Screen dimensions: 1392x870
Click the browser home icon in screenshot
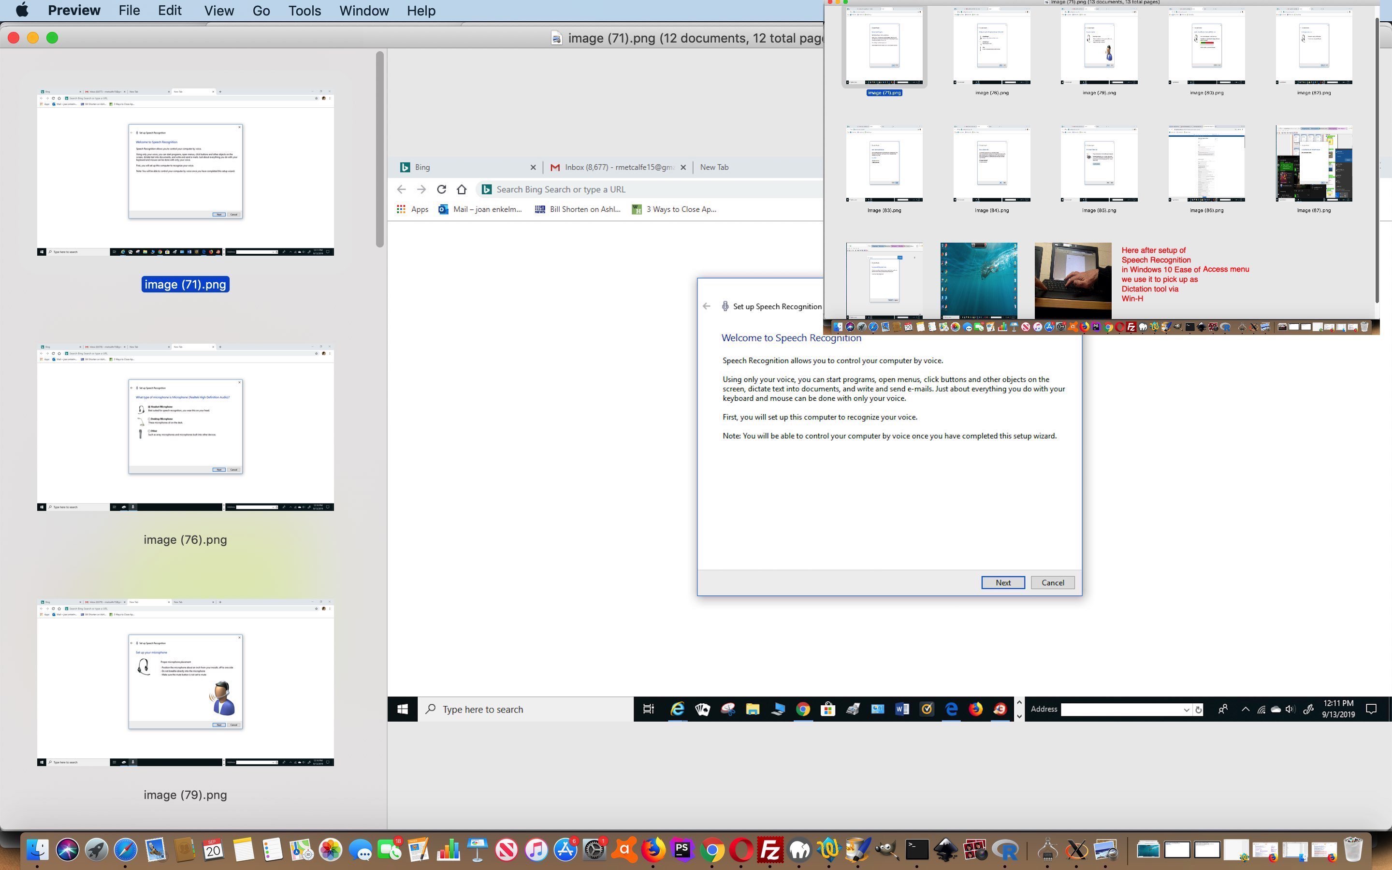coord(461,189)
